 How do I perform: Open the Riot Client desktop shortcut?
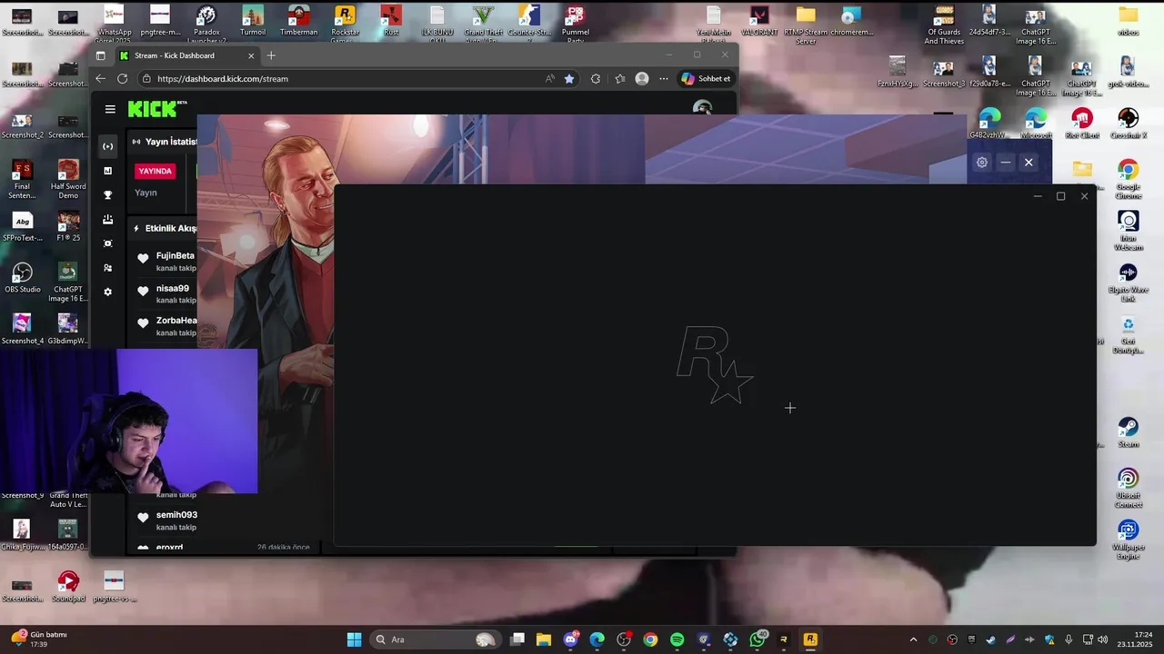click(1081, 124)
